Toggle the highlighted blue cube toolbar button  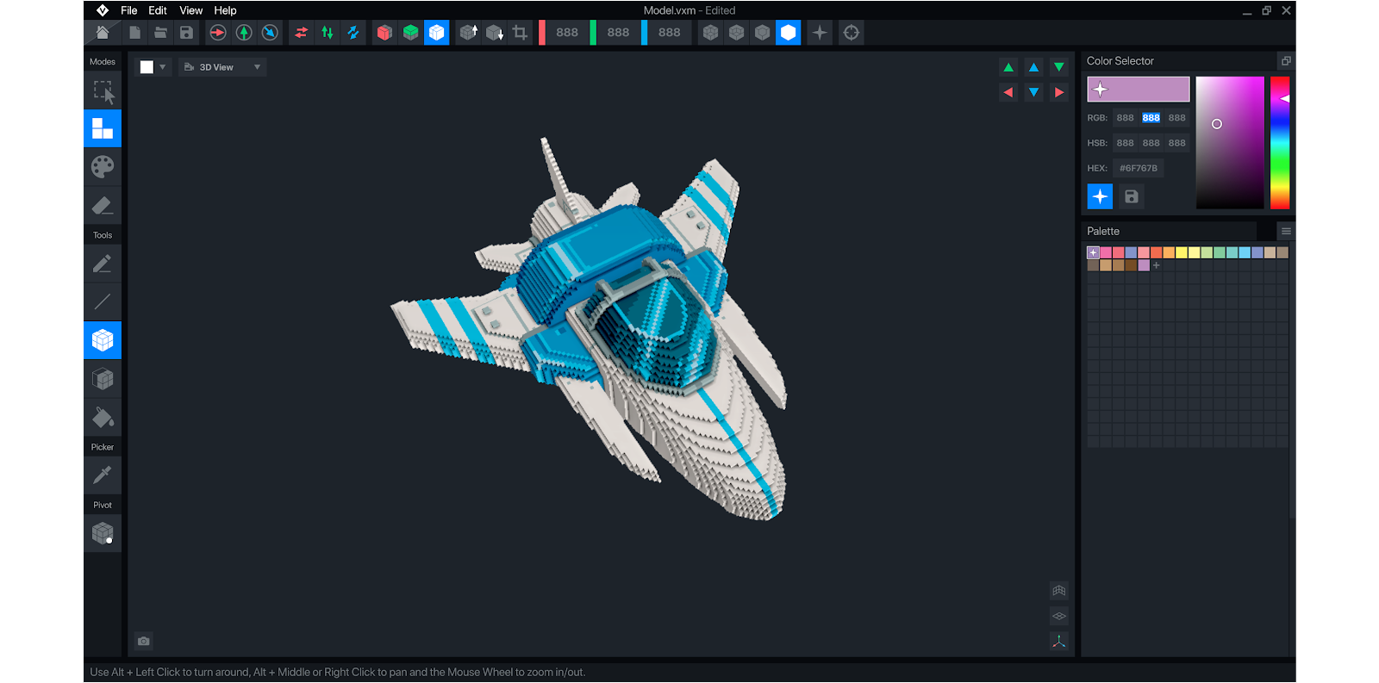[x=437, y=33]
